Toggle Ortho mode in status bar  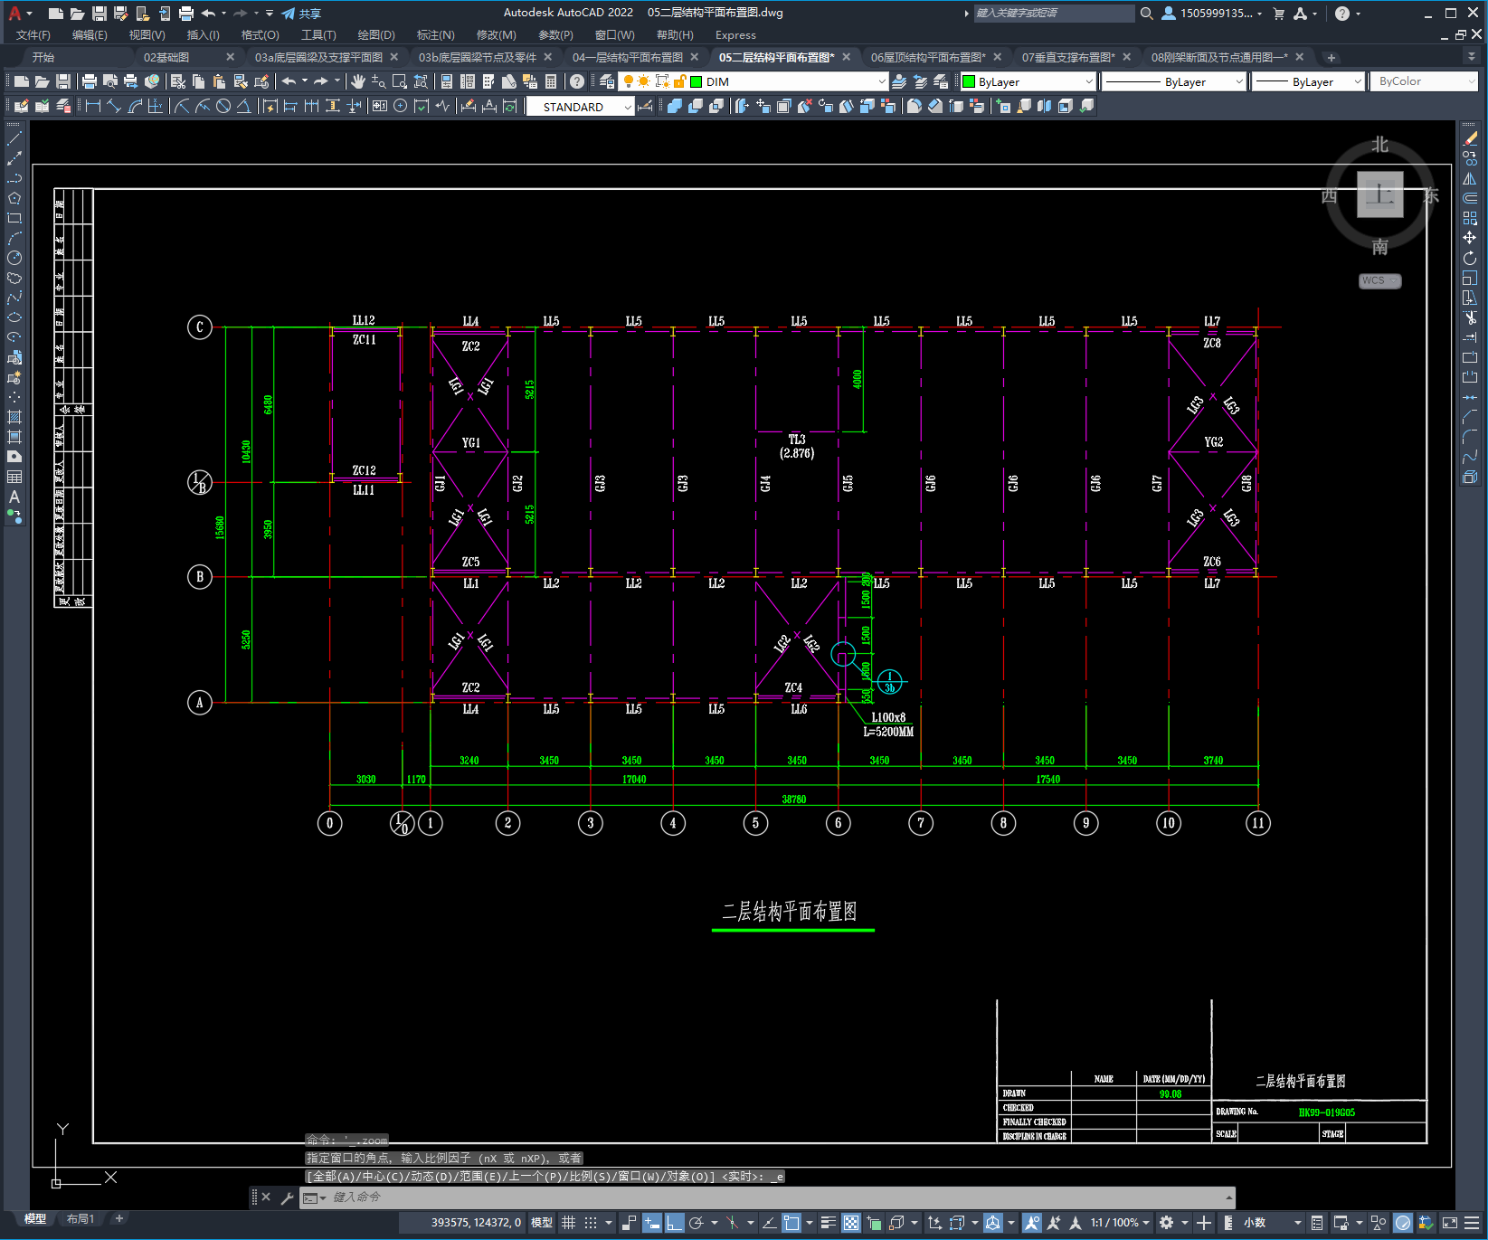pos(675,1223)
